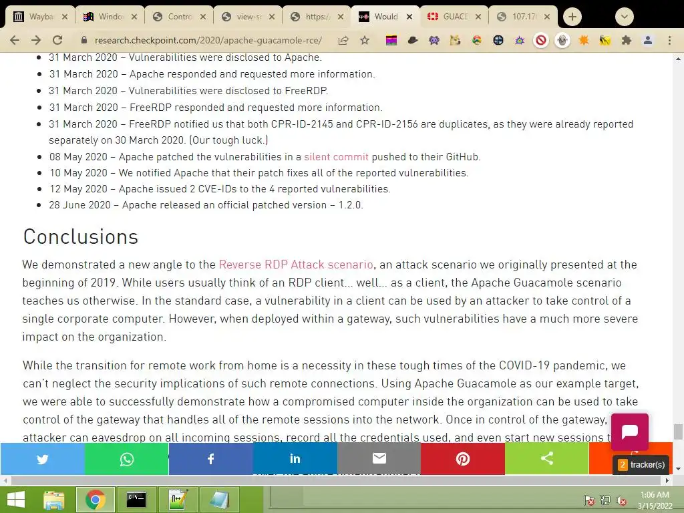The width and height of the screenshot is (684, 513).
Task: Open the Extensions puzzle piece menu
Action: [627, 41]
